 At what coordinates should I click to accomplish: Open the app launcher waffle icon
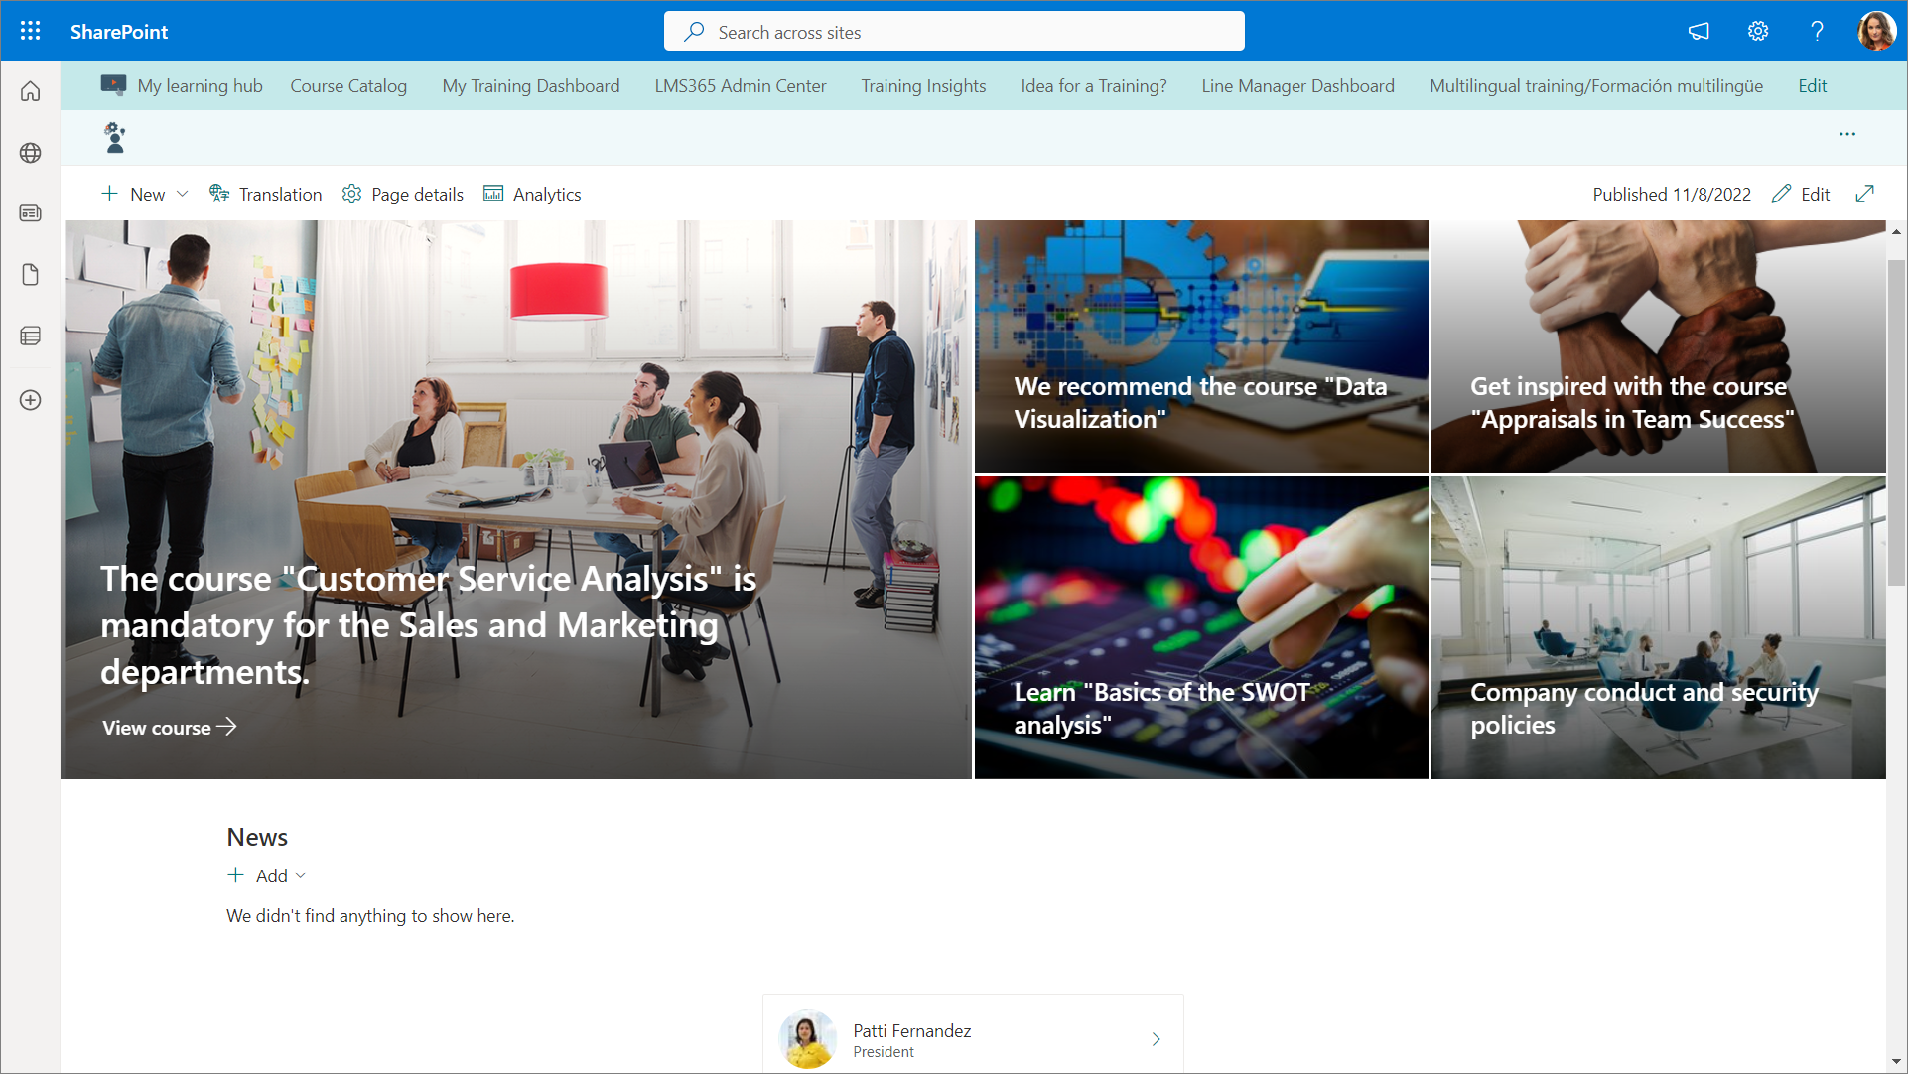tap(30, 31)
